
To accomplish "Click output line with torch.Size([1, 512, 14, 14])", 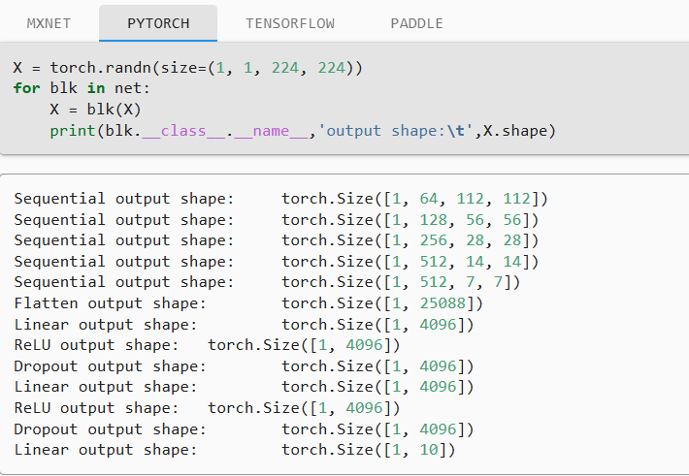I will pos(276,262).
